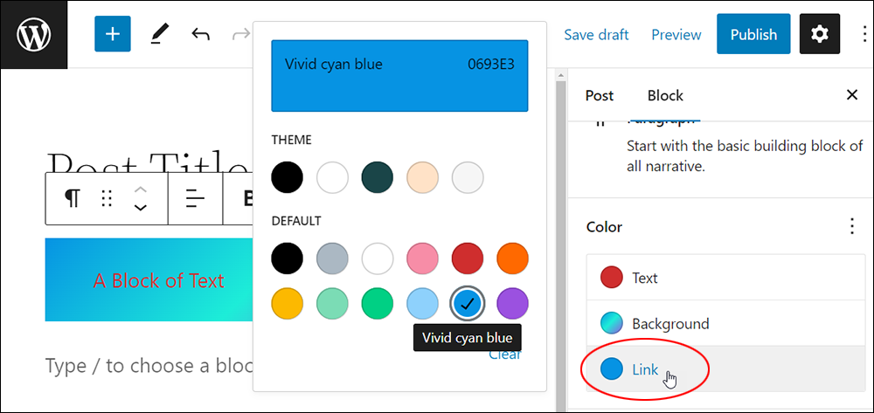Screen dimensions: 874x413
Task: Pick the default amber yellow swatch
Action: point(287,303)
